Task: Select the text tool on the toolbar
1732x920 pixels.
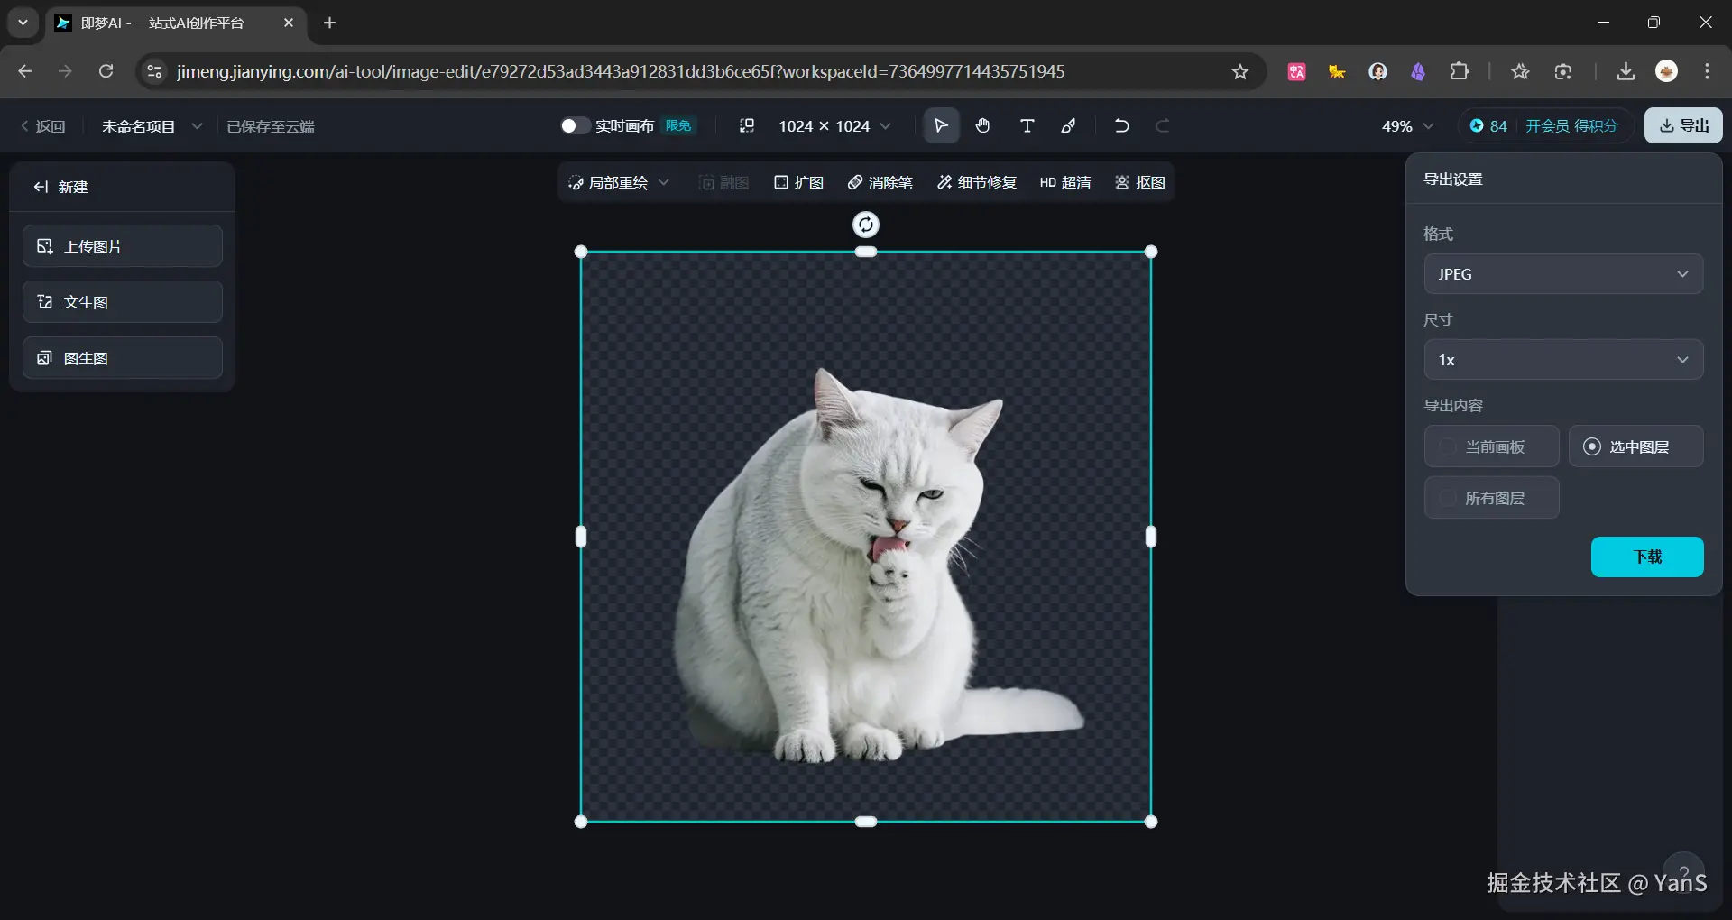Action: tap(1027, 125)
